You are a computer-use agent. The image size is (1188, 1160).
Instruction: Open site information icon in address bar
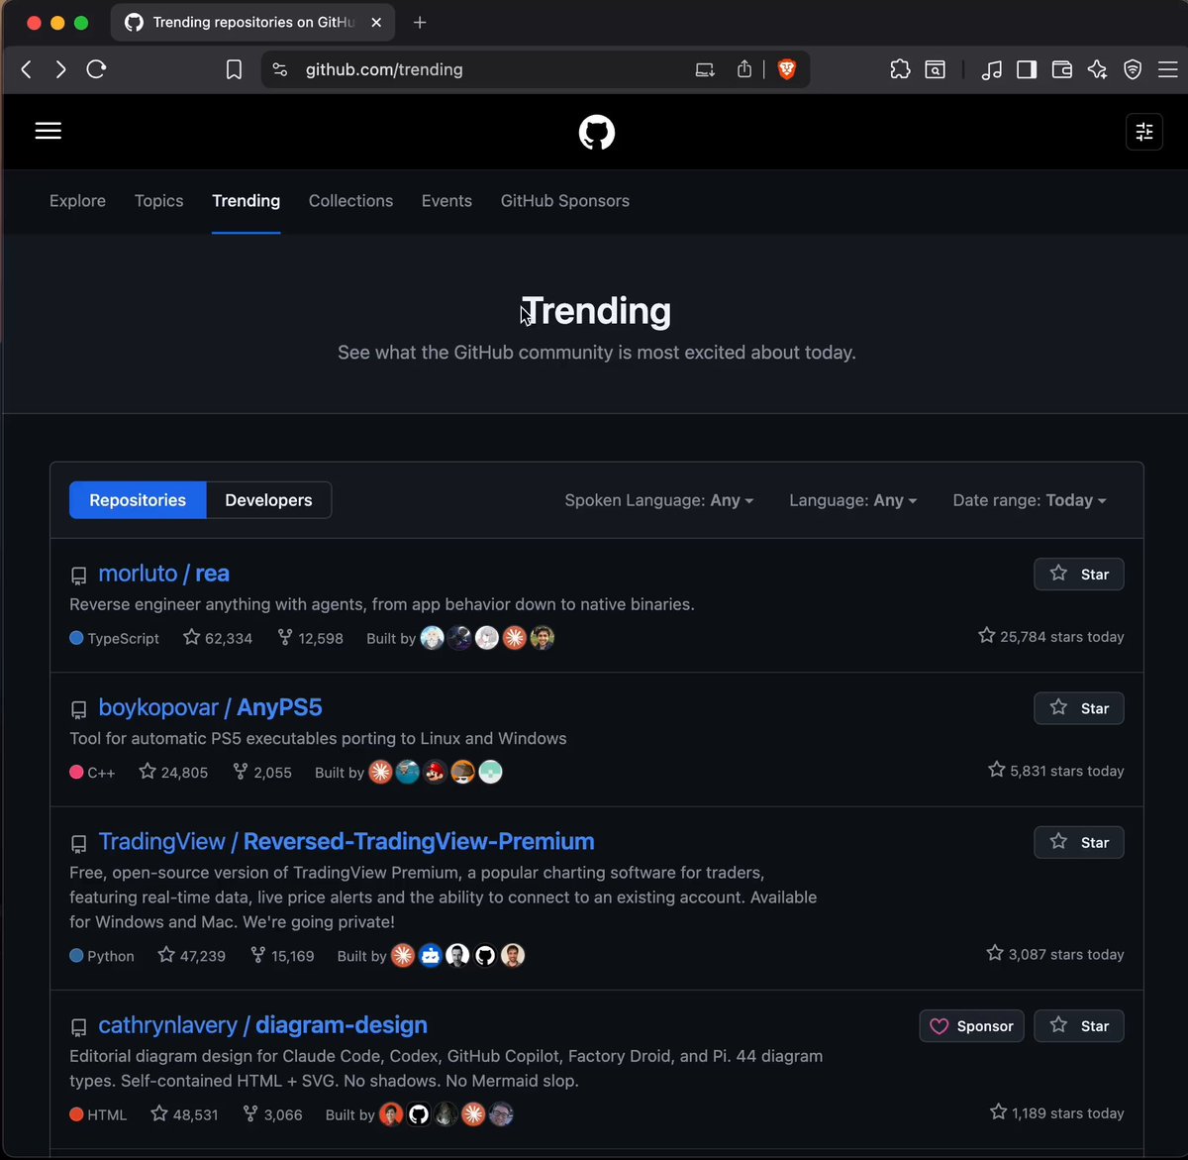coord(280,69)
